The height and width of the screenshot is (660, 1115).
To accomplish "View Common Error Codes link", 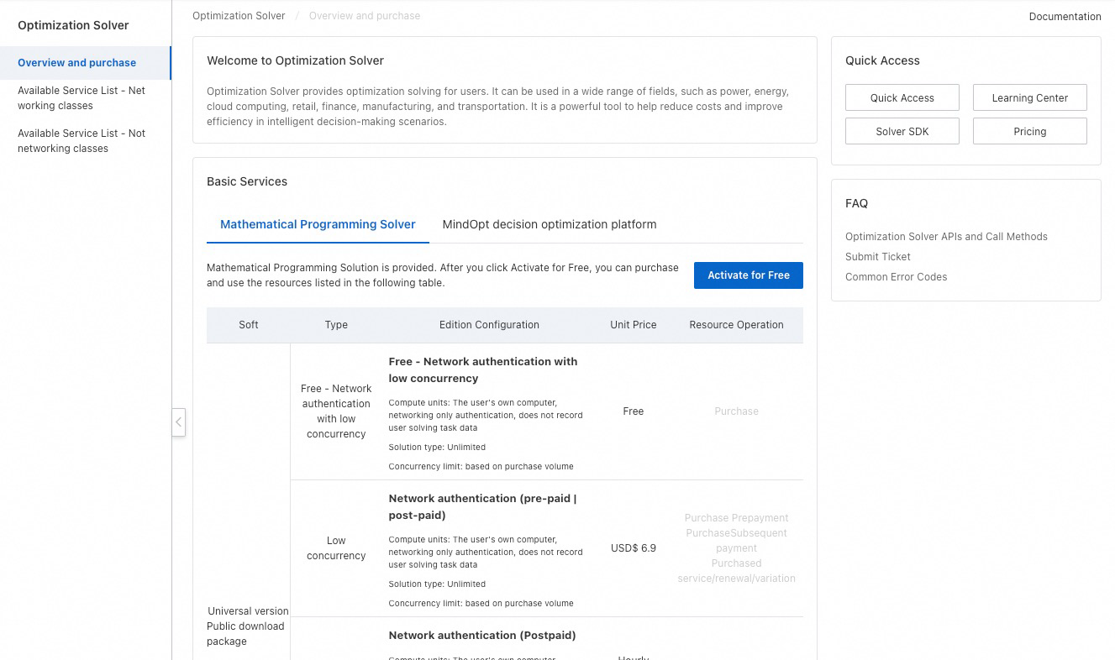I will pyautogui.click(x=896, y=277).
